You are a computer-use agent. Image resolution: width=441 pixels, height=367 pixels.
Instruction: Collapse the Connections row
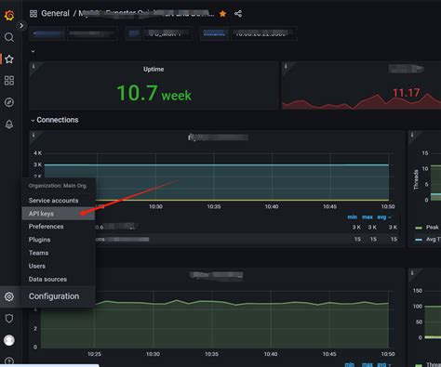(x=33, y=120)
